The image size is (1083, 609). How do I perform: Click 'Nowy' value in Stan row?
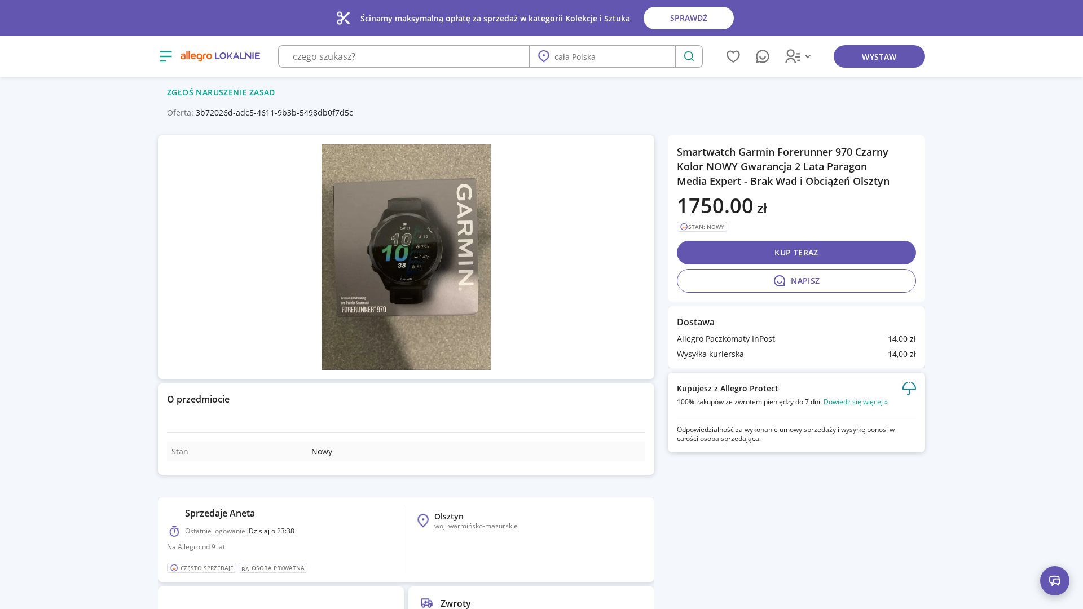point(322,452)
